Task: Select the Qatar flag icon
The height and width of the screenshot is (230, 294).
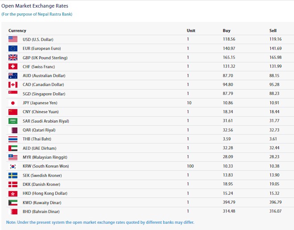Action: (x=13, y=130)
